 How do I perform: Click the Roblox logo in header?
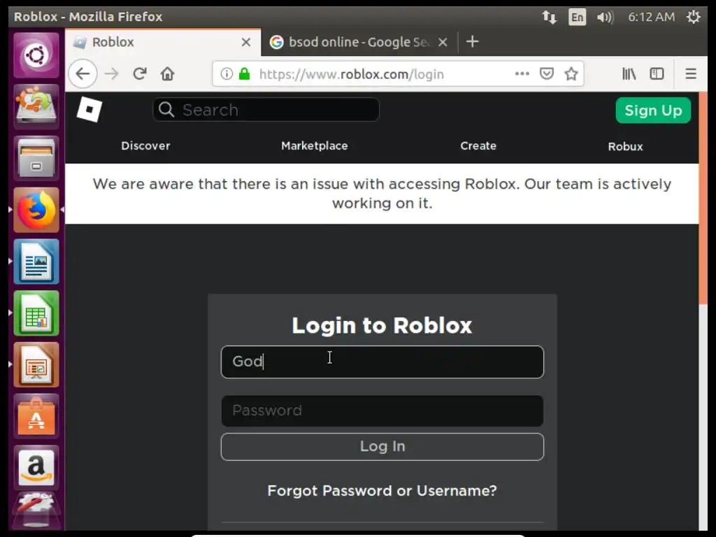(89, 110)
